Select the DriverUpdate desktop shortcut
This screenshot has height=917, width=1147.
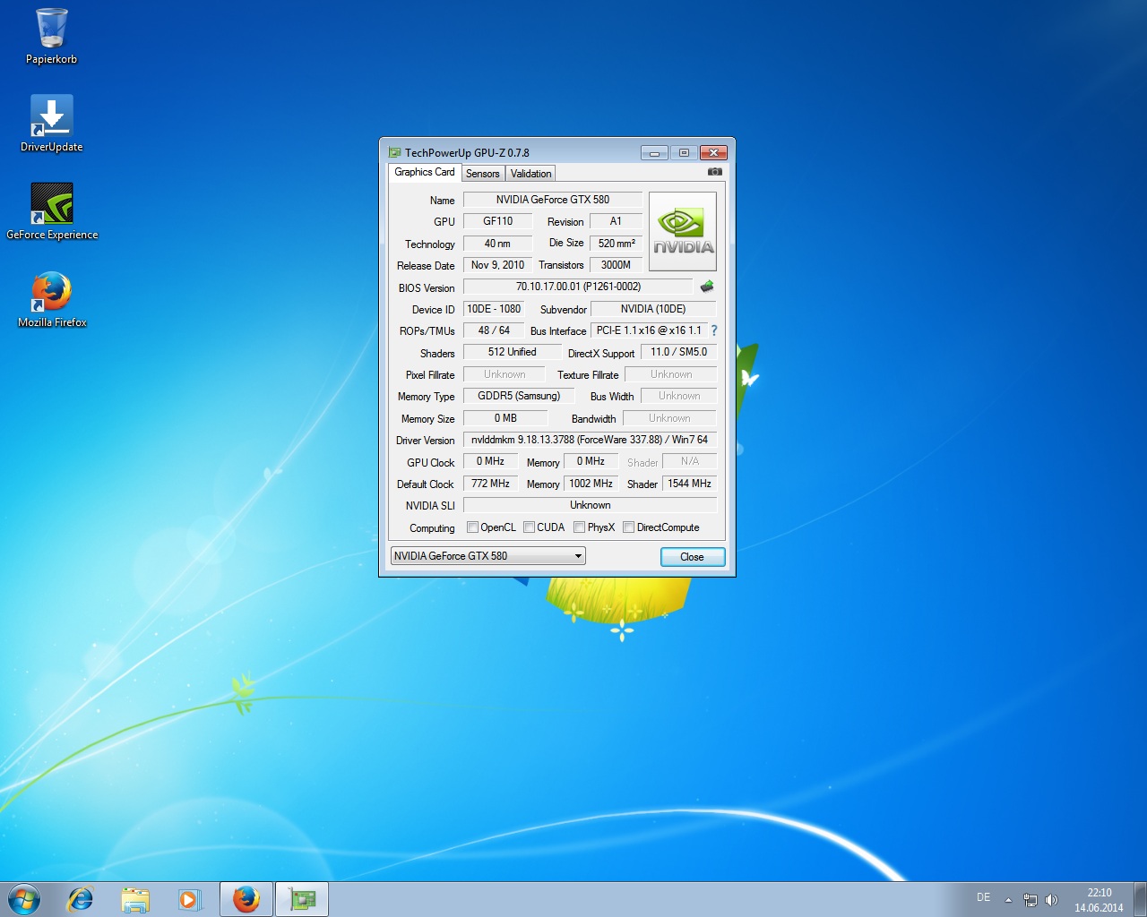[51, 124]
